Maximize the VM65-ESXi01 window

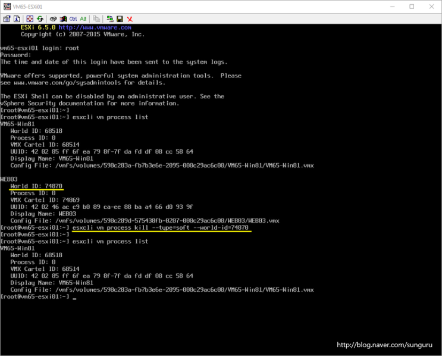coord(412,7)
